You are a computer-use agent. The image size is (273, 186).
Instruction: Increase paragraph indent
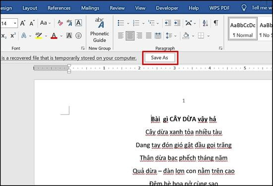coord(177,23)
